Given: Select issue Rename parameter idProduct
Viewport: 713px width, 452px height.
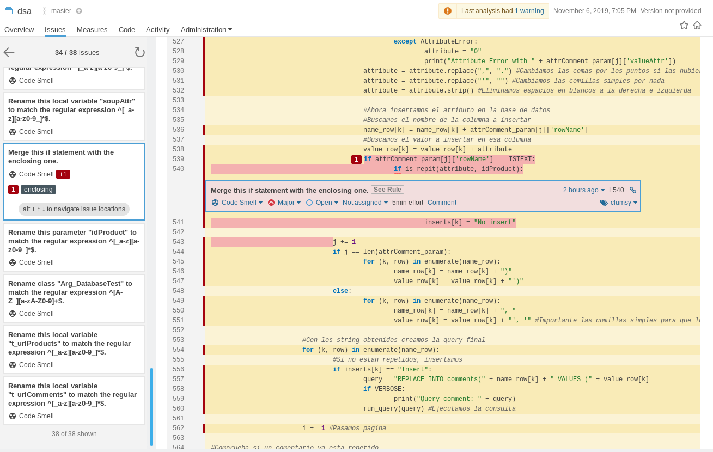Looking at the screenshot, I should [x=74, y=247].
